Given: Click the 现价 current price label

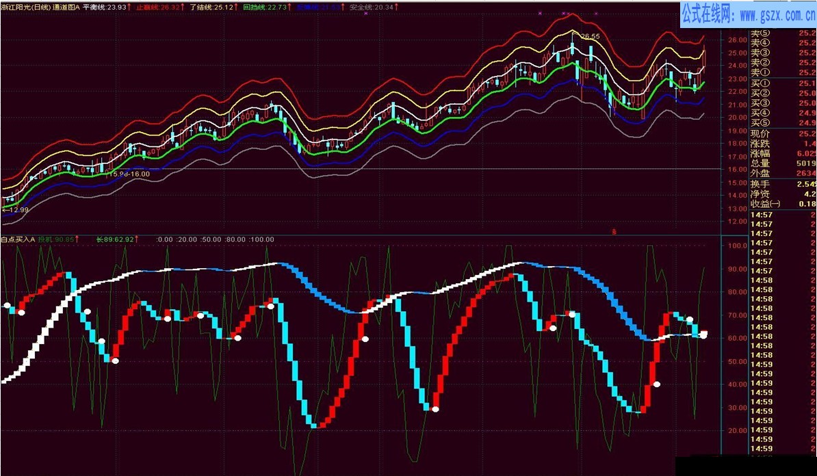Looking at the screenshot, I should pos(760,134).
